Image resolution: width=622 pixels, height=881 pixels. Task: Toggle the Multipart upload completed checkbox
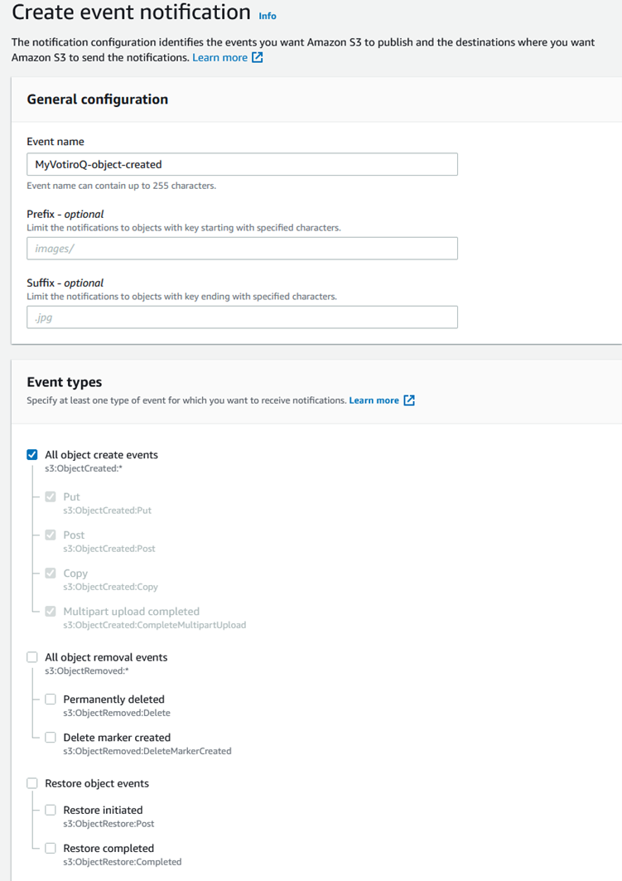click(51, 612)
